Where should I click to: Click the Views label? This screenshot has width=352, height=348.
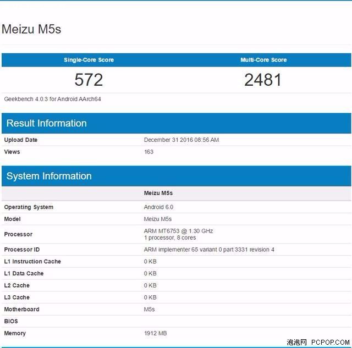click(12, 152)
